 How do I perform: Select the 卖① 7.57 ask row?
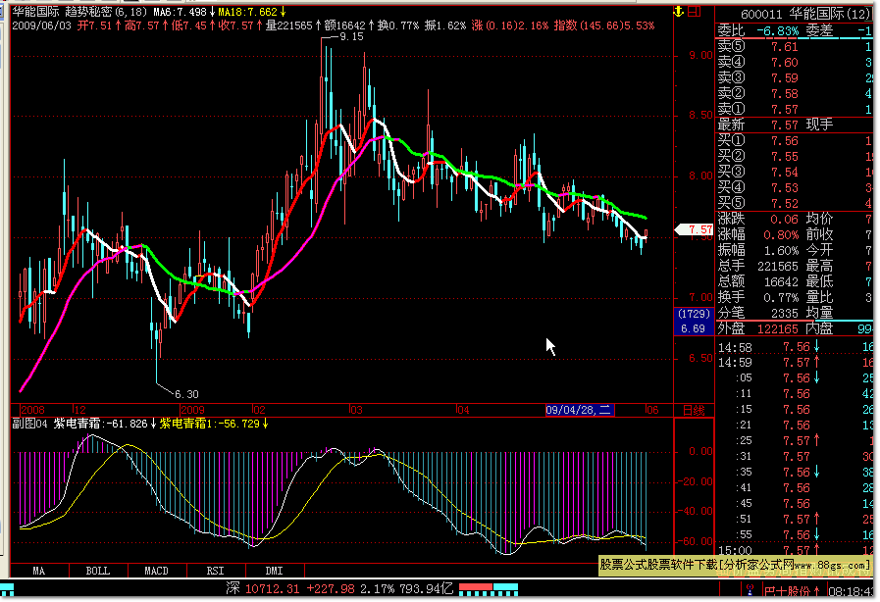(795, 110)
